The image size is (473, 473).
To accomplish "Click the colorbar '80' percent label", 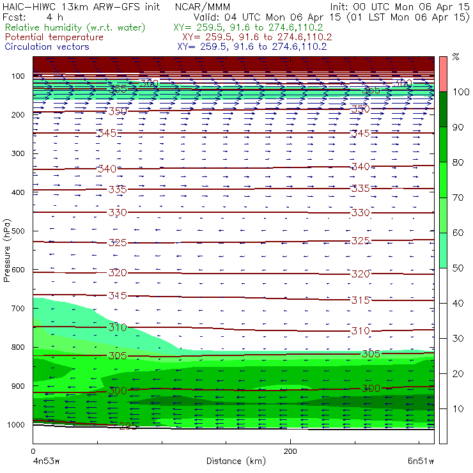I will click(458, 162).
